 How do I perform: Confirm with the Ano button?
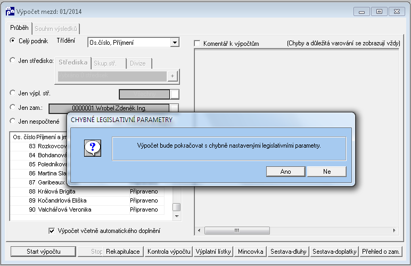[285, 172]
